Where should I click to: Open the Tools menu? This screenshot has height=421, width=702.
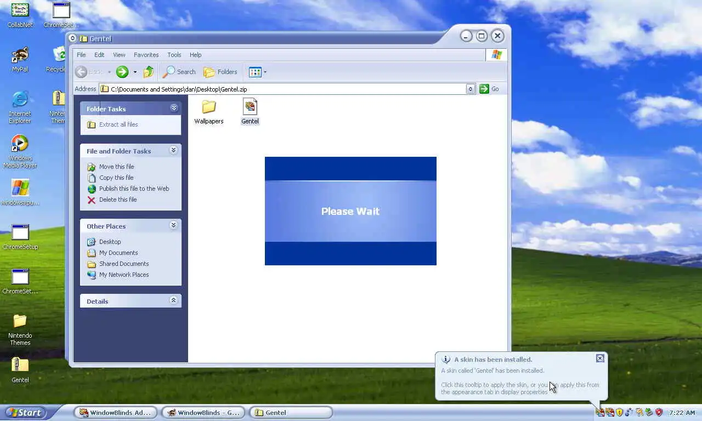(x=174, y=55)
